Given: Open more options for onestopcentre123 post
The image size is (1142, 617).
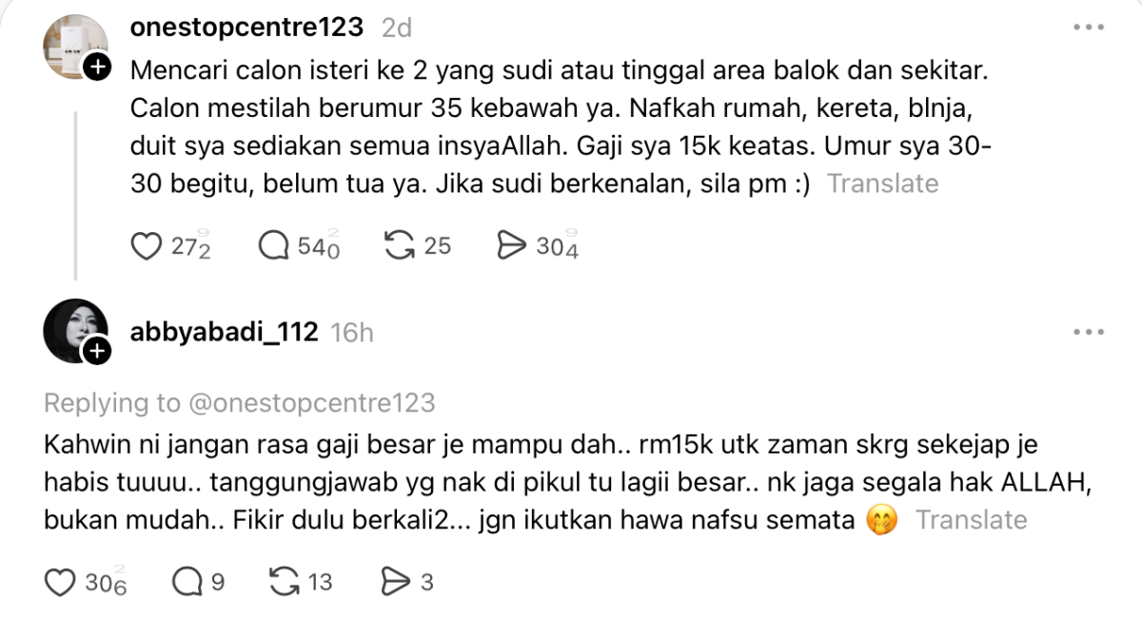Looking at the screenshot, I should pyautogui.click(x=1088, y=28).
